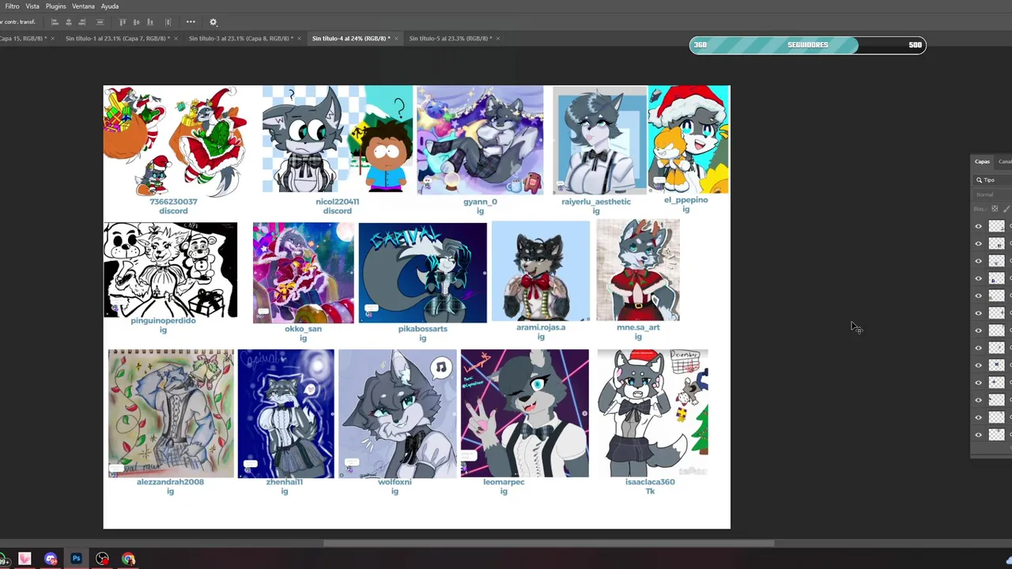Hide the topmost layer with its eye icon
The height and width of the screenshot is (569, 1012).
pyautogui.click(x=978, y=226)
